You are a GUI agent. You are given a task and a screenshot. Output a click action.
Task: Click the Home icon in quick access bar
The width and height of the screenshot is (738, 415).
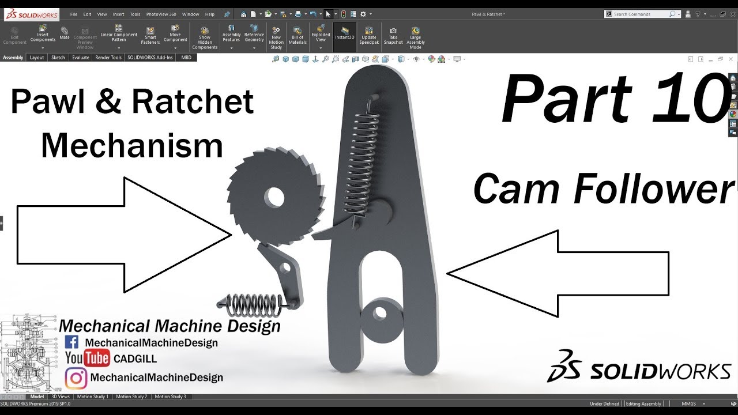tap(243, 14)
